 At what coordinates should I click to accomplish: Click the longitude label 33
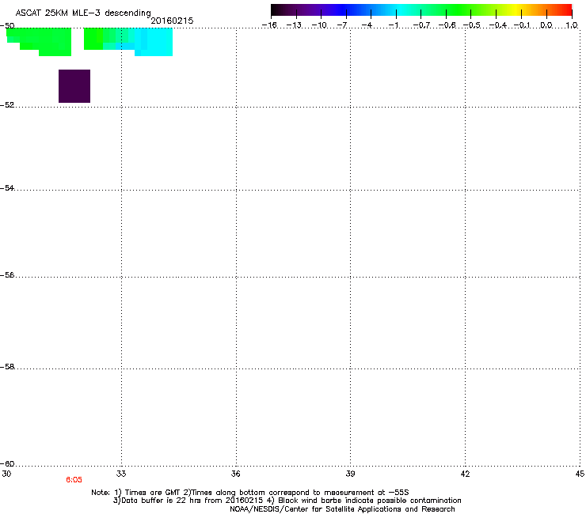click(121, 474)
